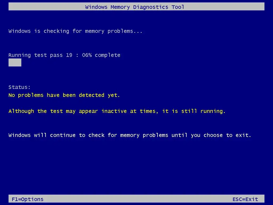The image size is (273, 205).
Task: Click the gray title bar
Action: click(x=136, y=6)
